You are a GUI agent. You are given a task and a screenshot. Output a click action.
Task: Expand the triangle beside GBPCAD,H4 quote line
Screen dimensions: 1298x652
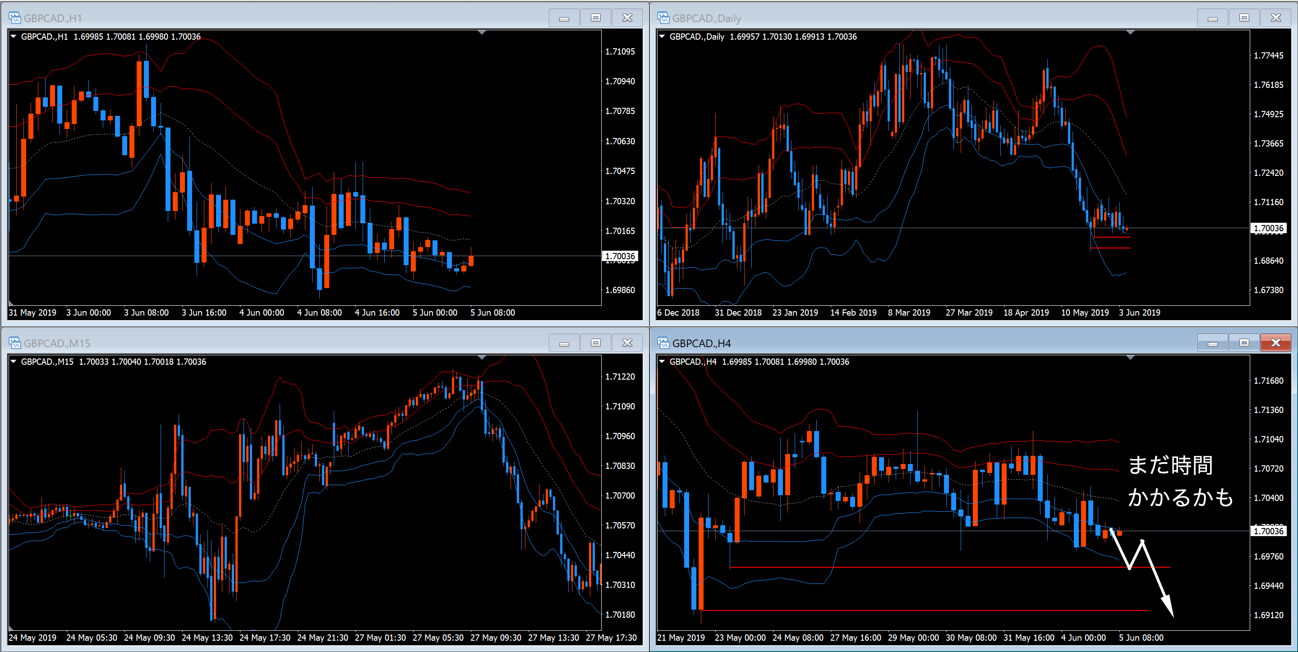(662, 362)
